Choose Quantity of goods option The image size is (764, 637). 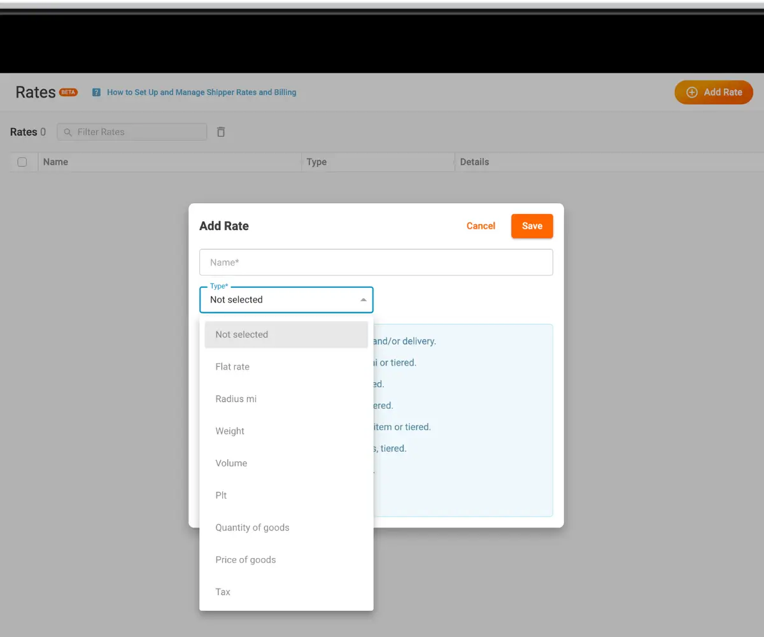coord(286,527)
